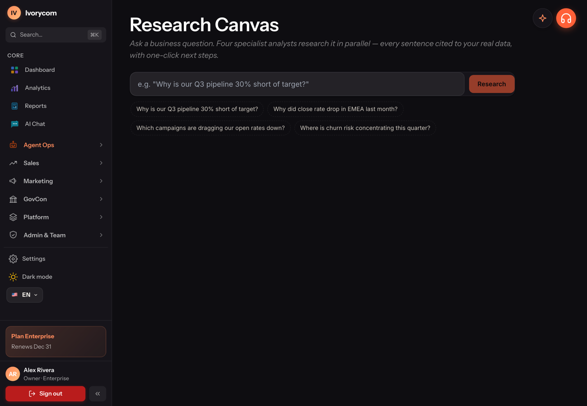Open the Plan Enterprise card
This screenshot has width=587, height=406.
(56, 341)
